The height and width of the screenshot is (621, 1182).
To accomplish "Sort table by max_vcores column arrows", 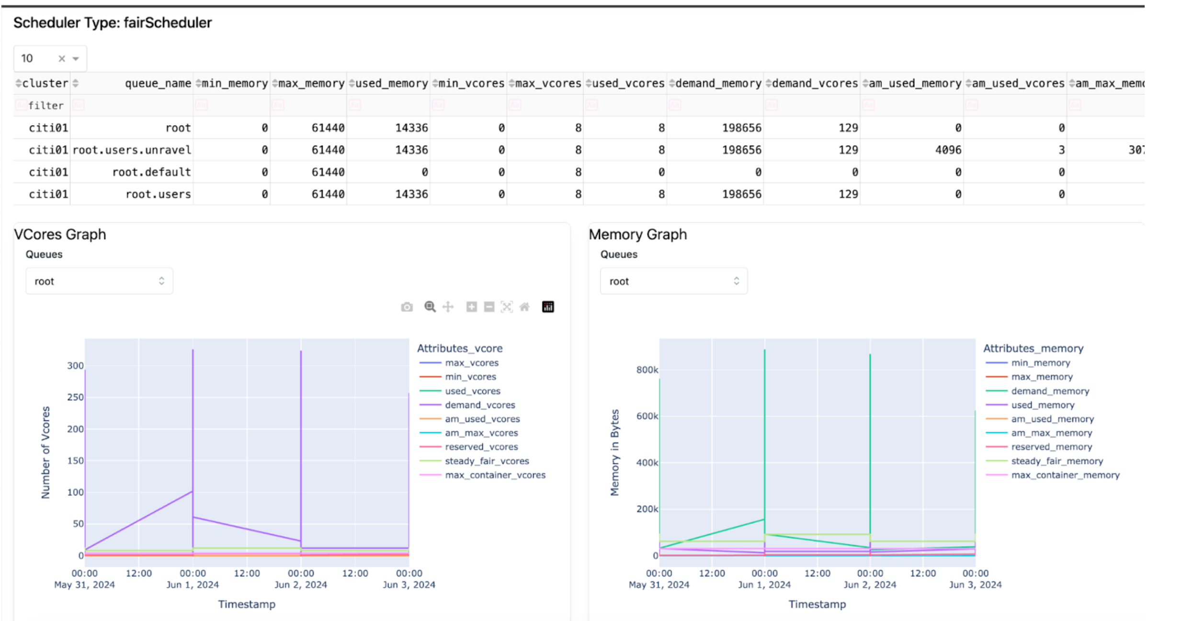I will [x=511, y=83].
